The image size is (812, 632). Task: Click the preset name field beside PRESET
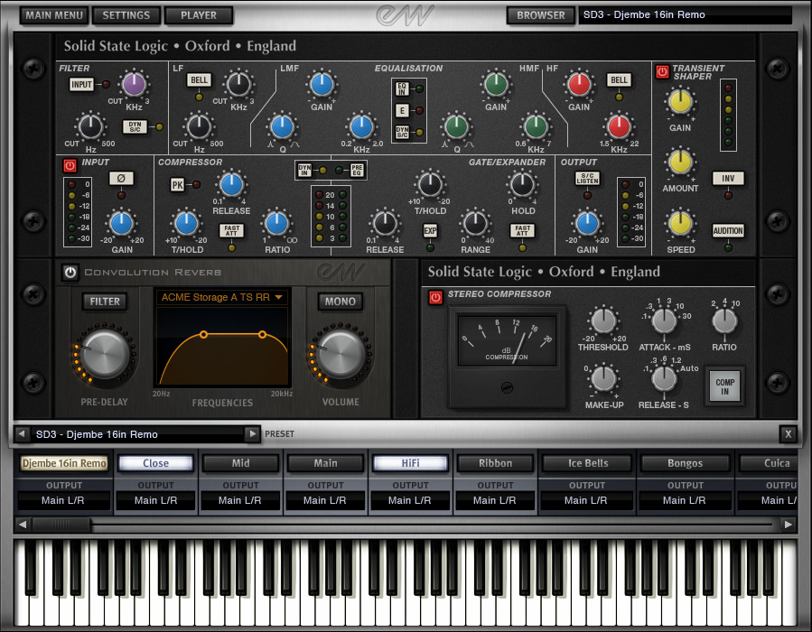(136, 433)
